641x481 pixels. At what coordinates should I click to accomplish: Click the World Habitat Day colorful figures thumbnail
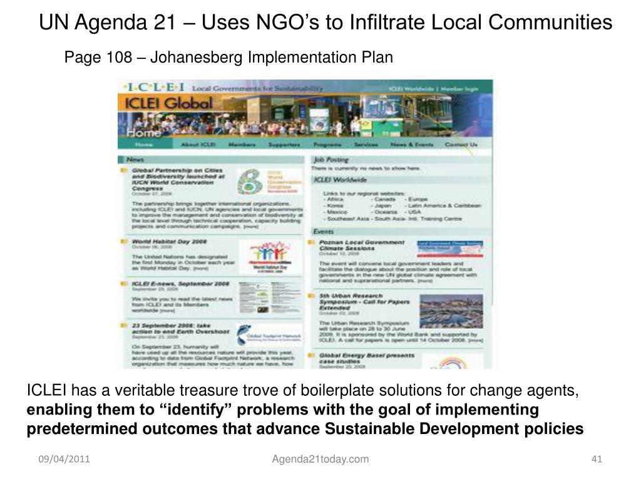pos(270,256)
